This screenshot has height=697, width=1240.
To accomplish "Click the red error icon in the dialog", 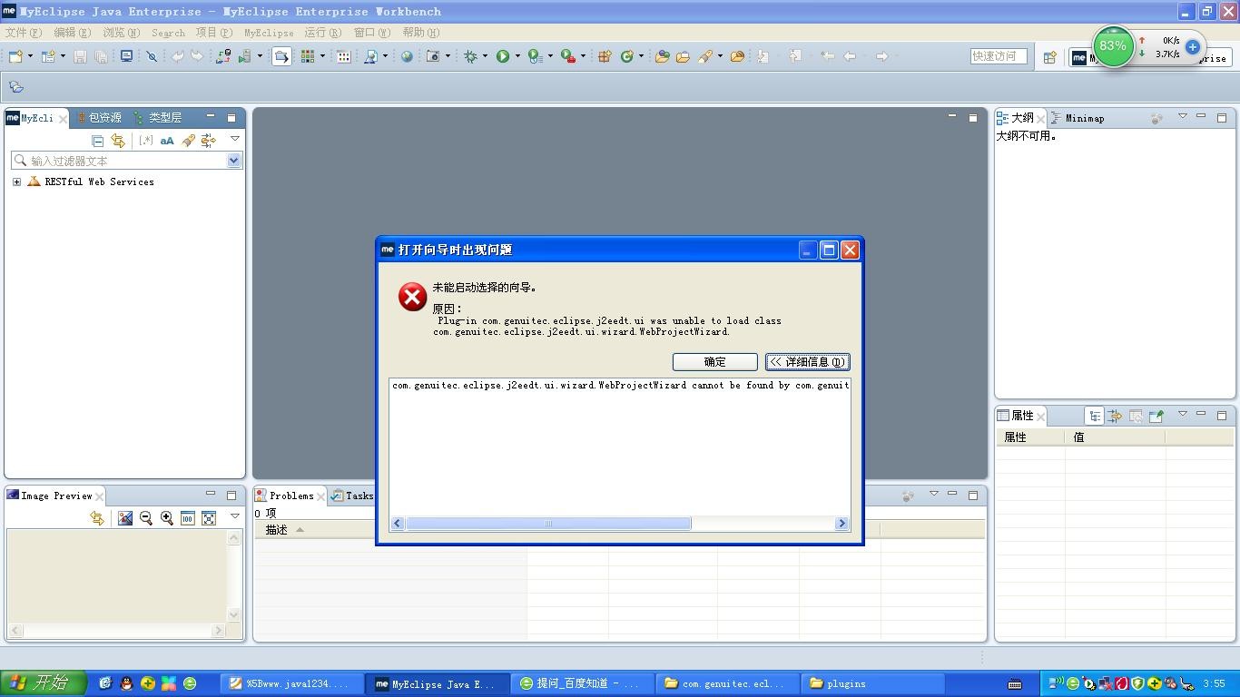I will [x=412, y=297].
